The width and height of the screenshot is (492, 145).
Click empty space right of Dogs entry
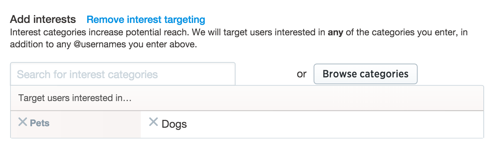[x=334, y=124]
